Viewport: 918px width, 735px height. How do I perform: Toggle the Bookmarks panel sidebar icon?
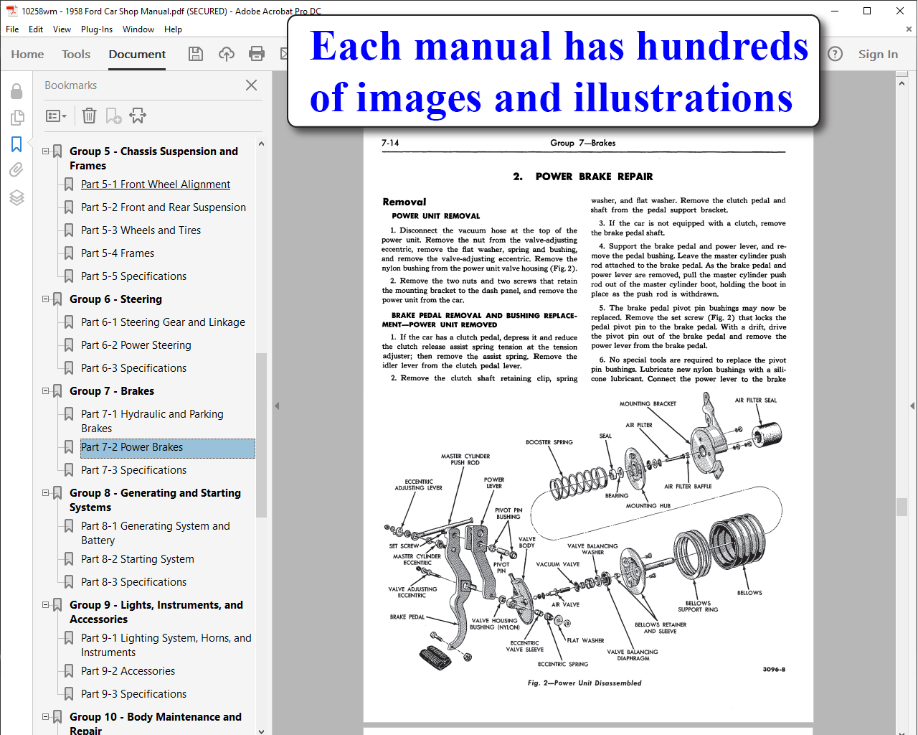[16, 144]
